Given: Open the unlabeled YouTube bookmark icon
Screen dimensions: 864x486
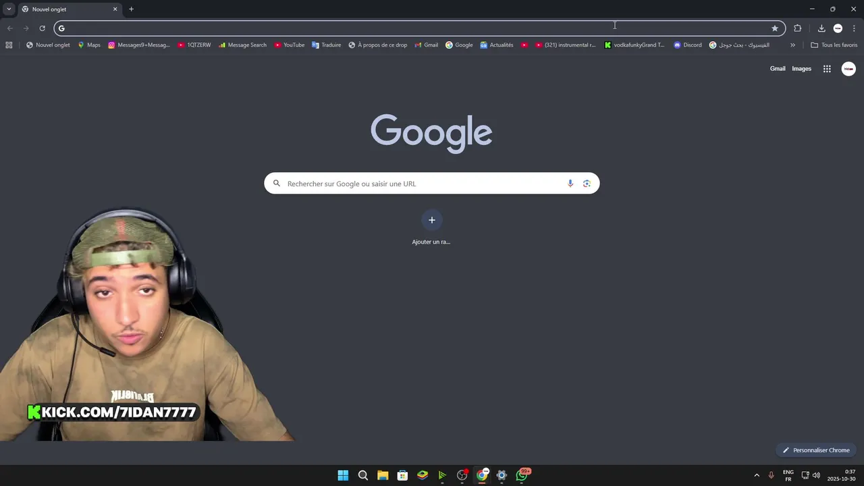Looking at the screenshot, I should pyautogui.click(x=524, y=45).
